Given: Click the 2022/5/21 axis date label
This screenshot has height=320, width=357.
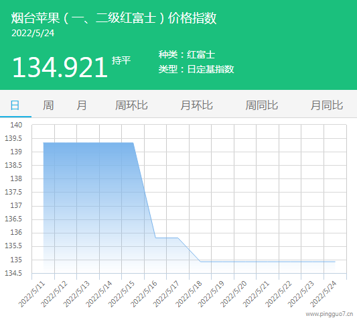Looking at the screenshot, I should 256,295.
